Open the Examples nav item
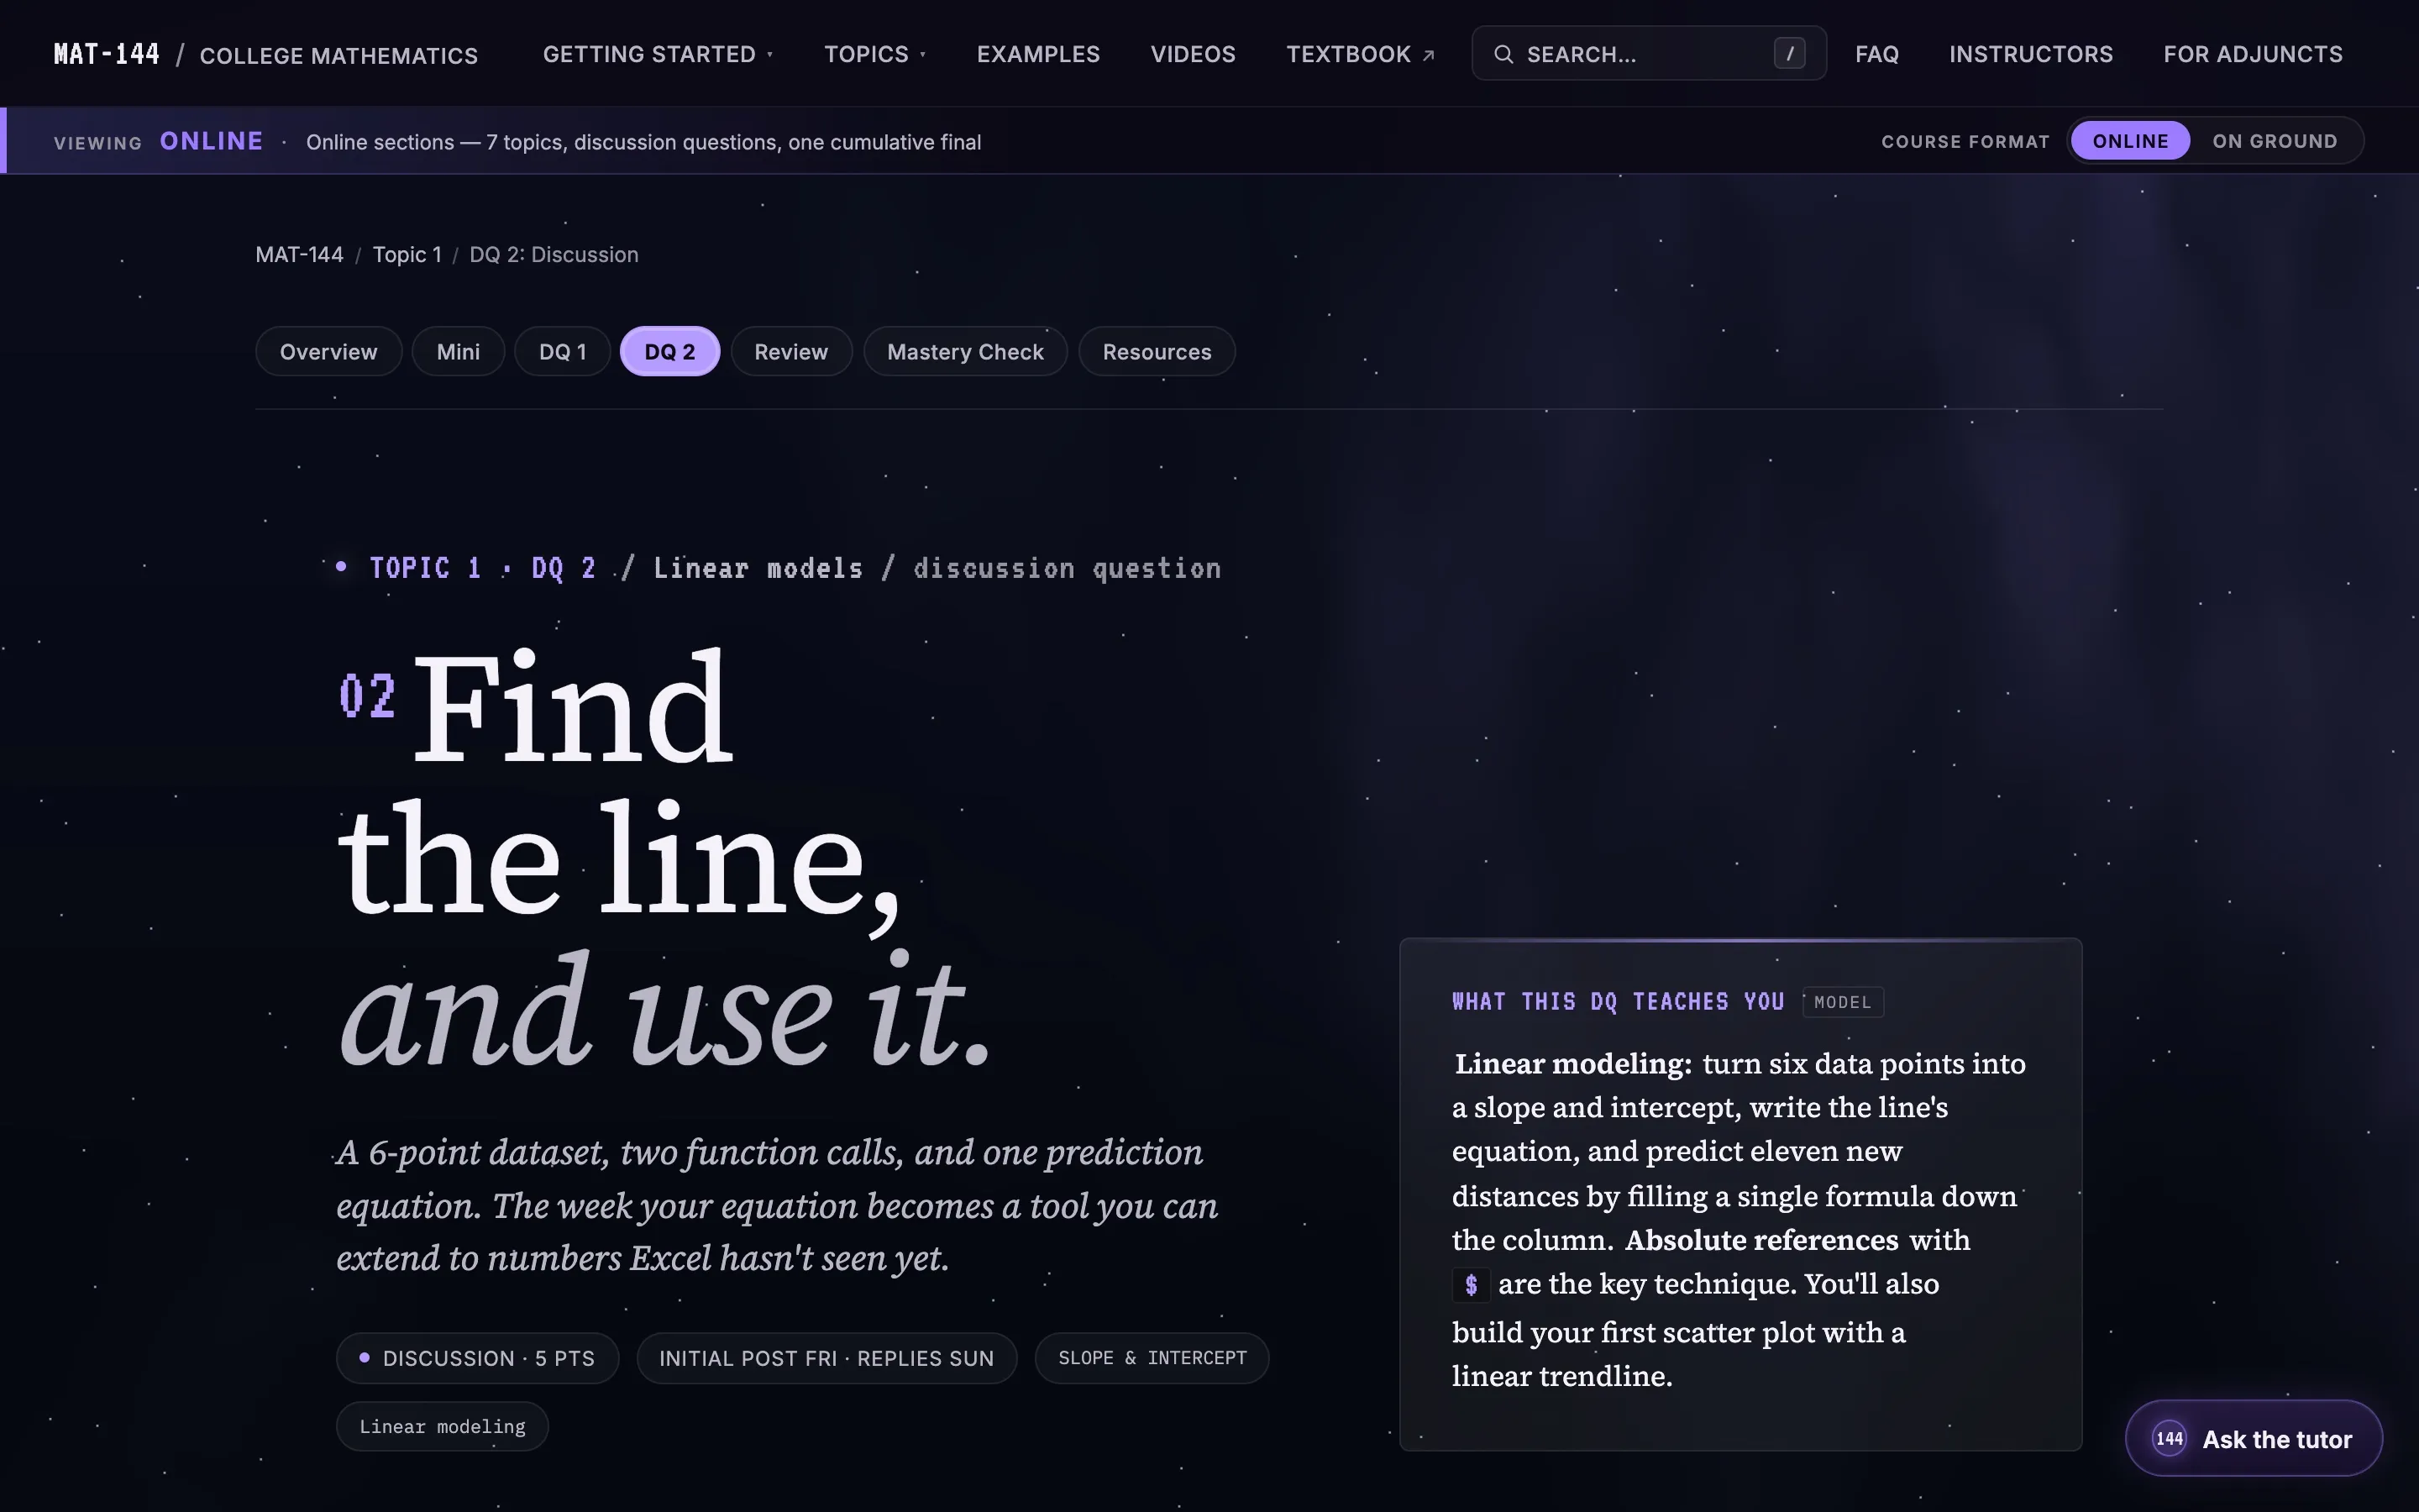Viewport: 2419px width, 1512px height. pyautogui.click(x=1037, y=54)
